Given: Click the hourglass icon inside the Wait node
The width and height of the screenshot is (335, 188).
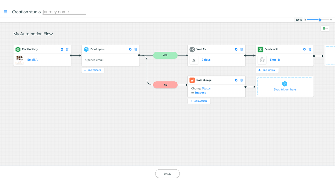Looking at the screenshot, I should pos(194,60).
